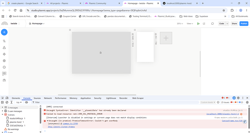Bookmark this page with the star icon
Viewport: 250px width, 133px height.
pyautogui.click(x=224, y=11)
